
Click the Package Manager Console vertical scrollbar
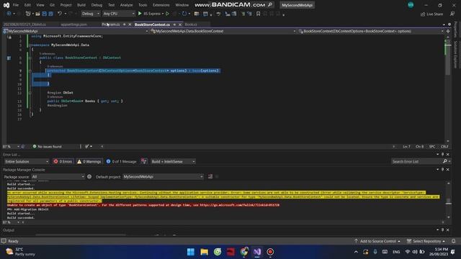pos(448,200)
